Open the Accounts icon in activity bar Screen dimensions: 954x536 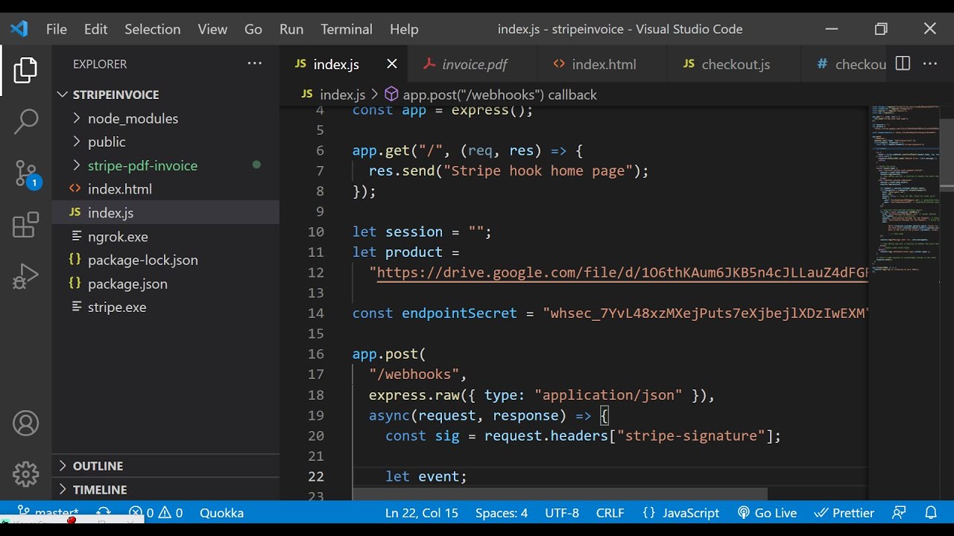pos(25,424)
